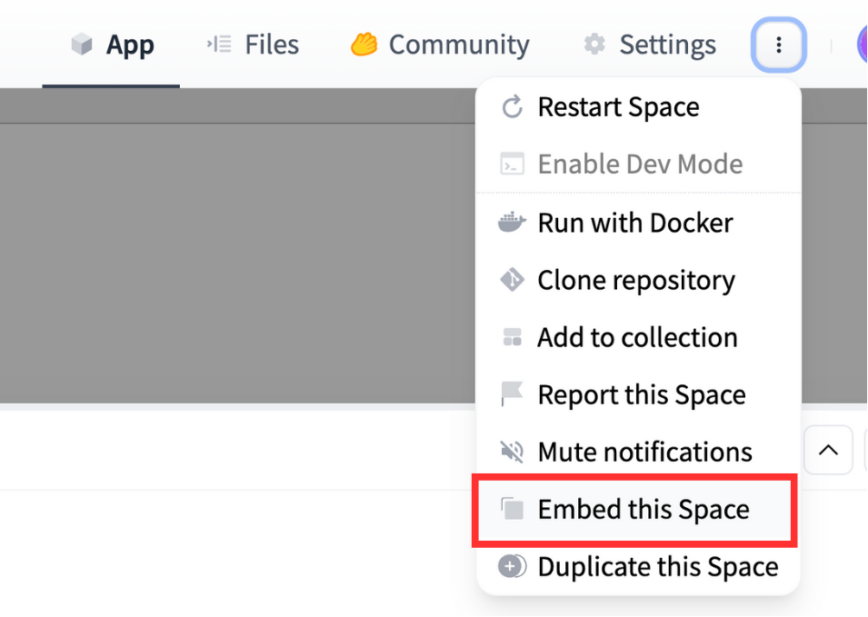Mute notifications for this Space
This screenshot has height=617, width=868.
644,452
